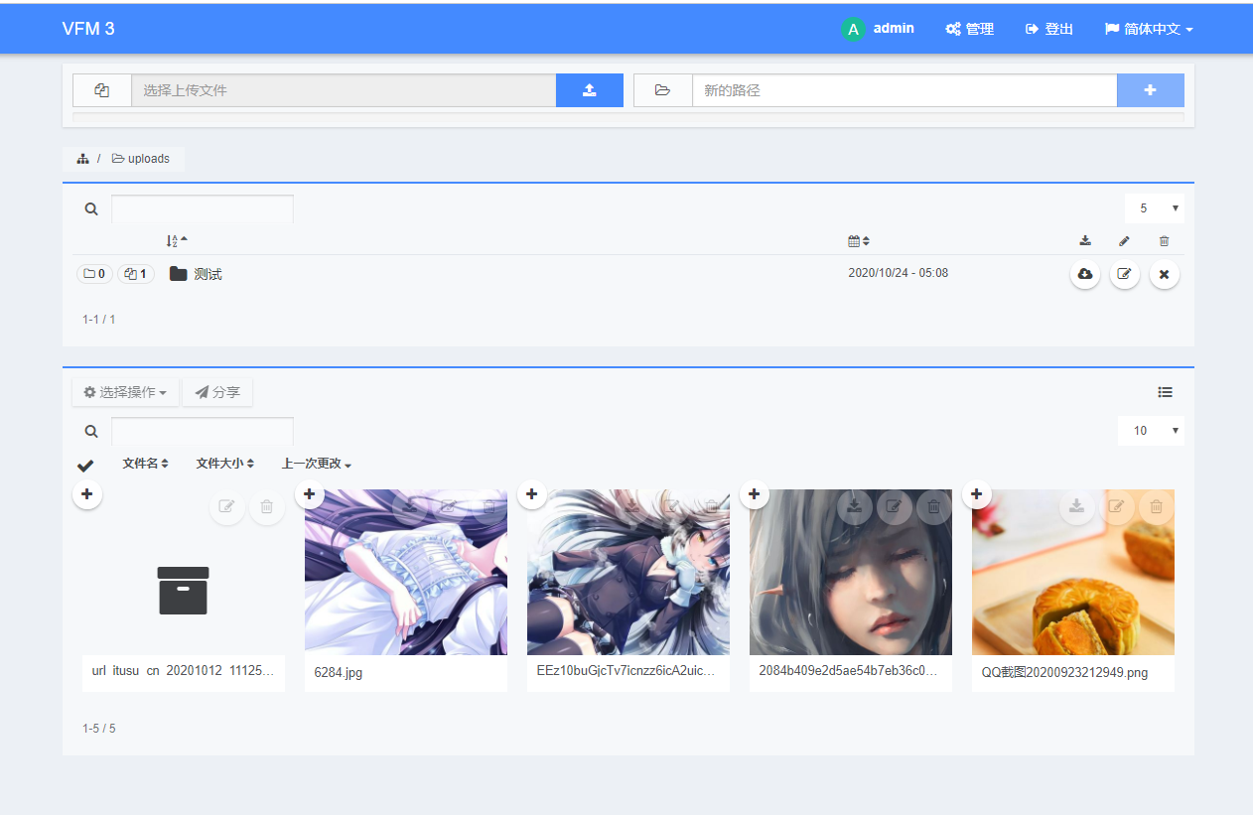Download the 2084b409e2d5 image file
This screenshot has height=815, width=1253.
pyautogui.click(x=855, y=507)
